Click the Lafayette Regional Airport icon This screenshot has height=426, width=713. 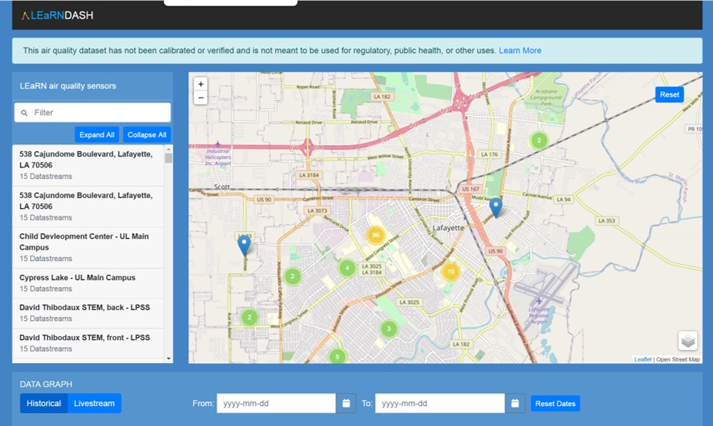(539, 301)
